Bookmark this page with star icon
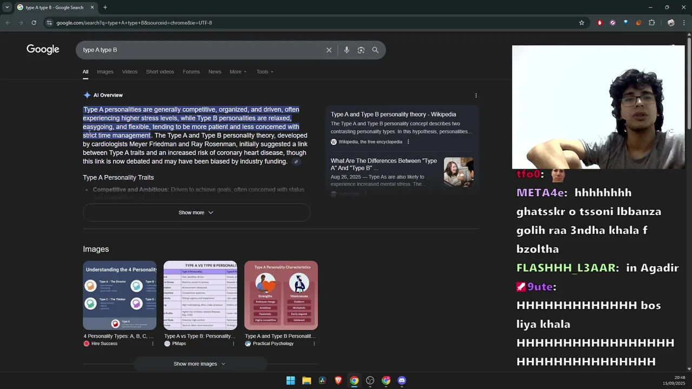 (x=582, y=23)
